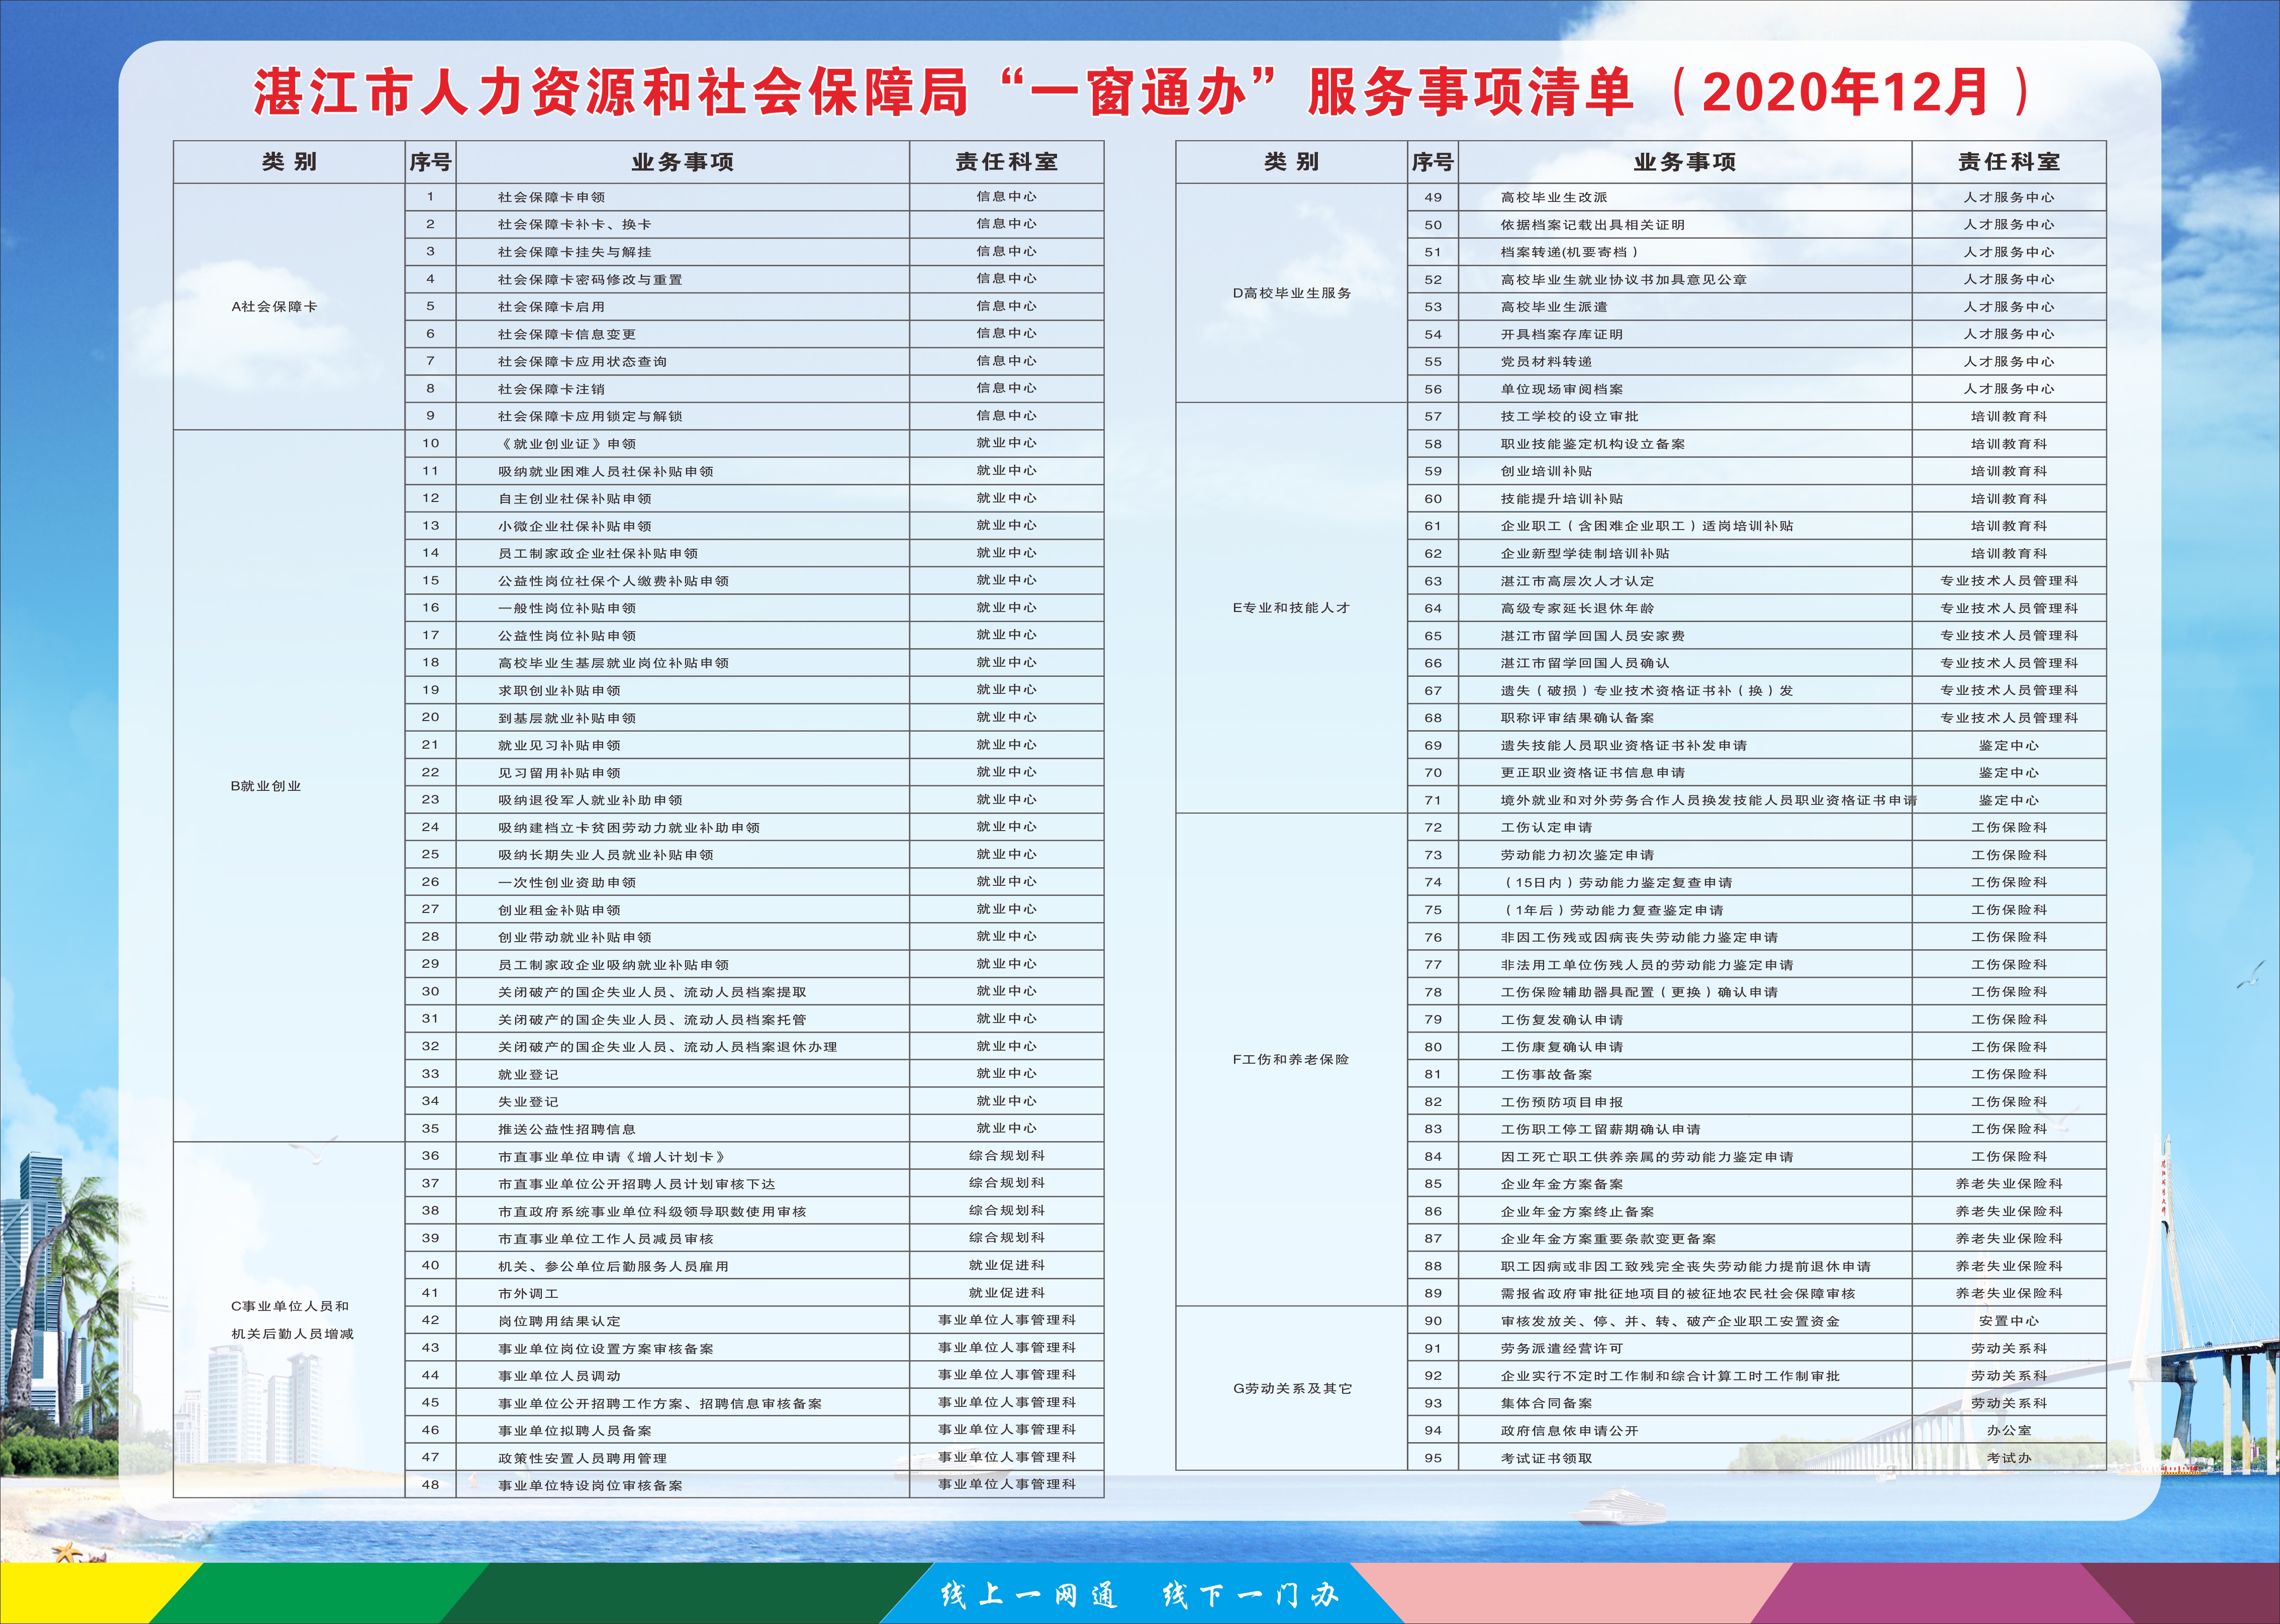Select row 49 高校毕业生改派

pyautogui.click(x=1554, y=198)
